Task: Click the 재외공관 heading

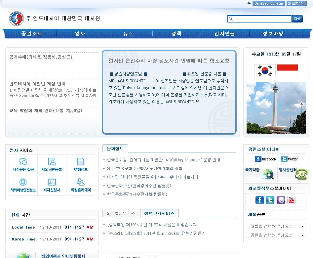Action: click(x=256, y=214)
